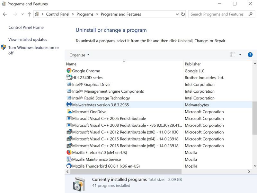
Task: Click the installed programs disc icon
Action: (79, 184)
